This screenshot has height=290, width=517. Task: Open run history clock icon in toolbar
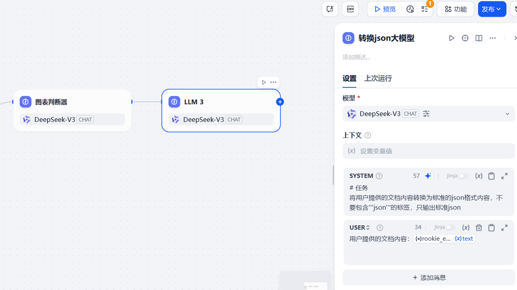tap(410, 9)
